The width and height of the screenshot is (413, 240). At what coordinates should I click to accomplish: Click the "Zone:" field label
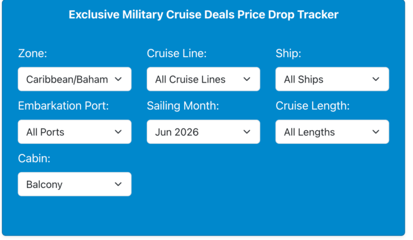tap(32, 54)
